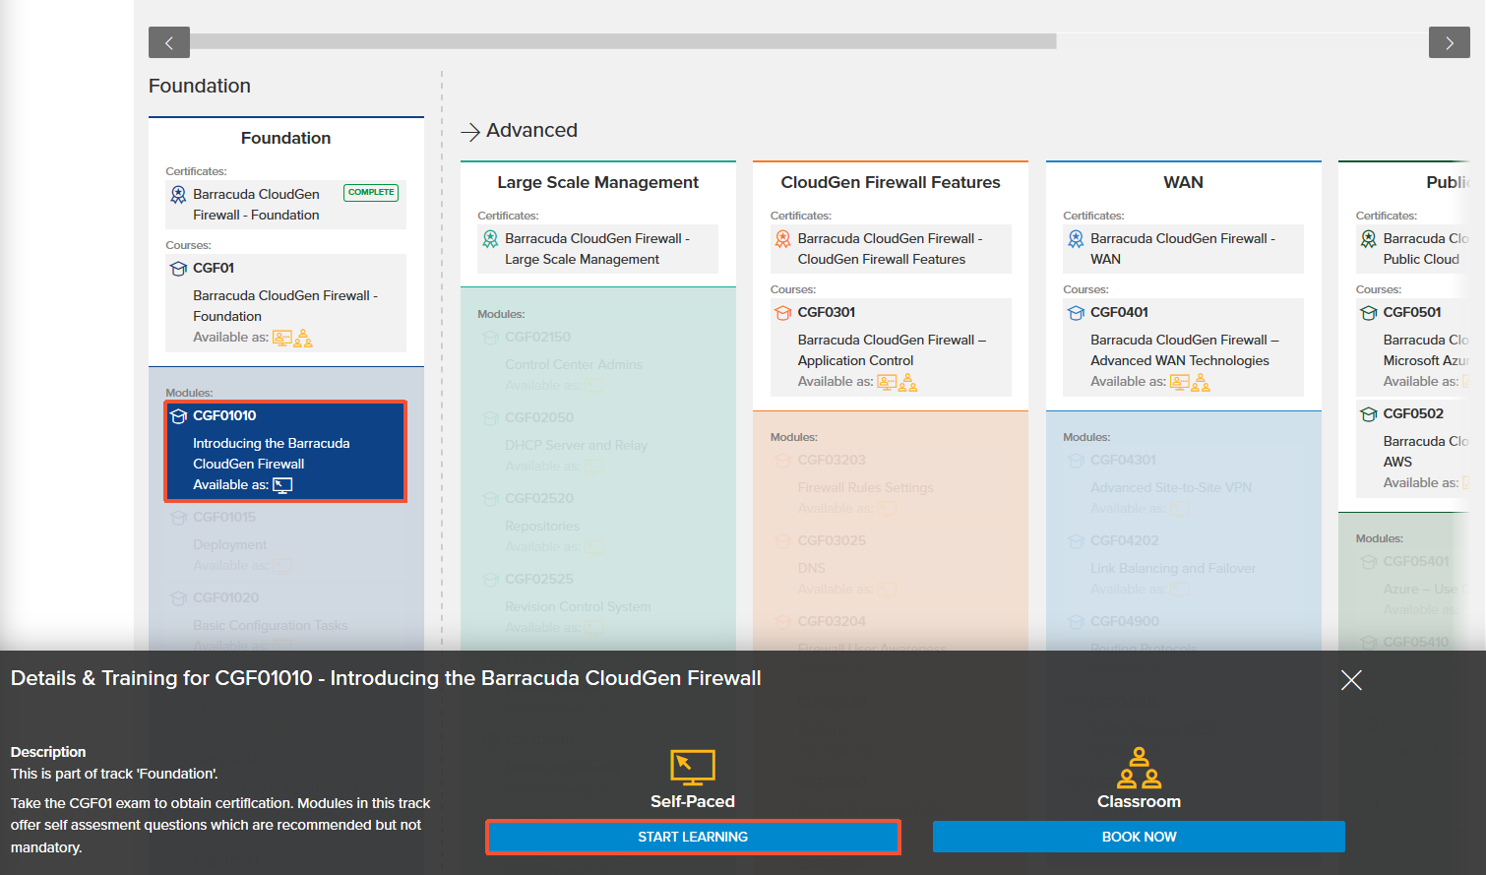
Task: Click the Foundation certificate ribbon icon
Action: pyautogui.click(x=178, y=195)
